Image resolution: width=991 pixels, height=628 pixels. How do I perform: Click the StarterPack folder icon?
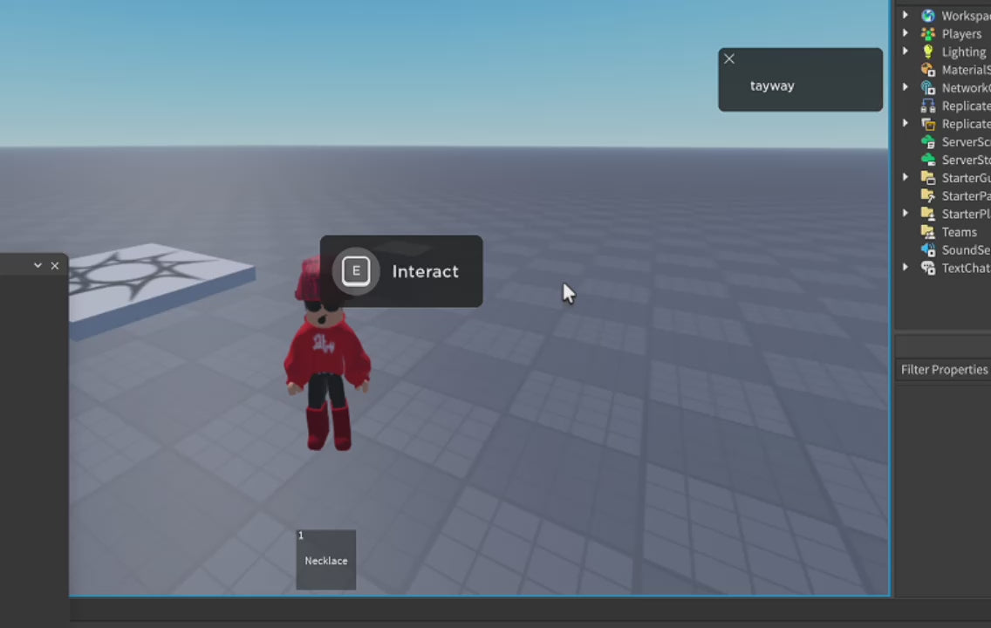click(928, 196)
